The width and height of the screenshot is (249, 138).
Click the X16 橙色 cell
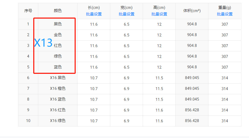point(58,89)
